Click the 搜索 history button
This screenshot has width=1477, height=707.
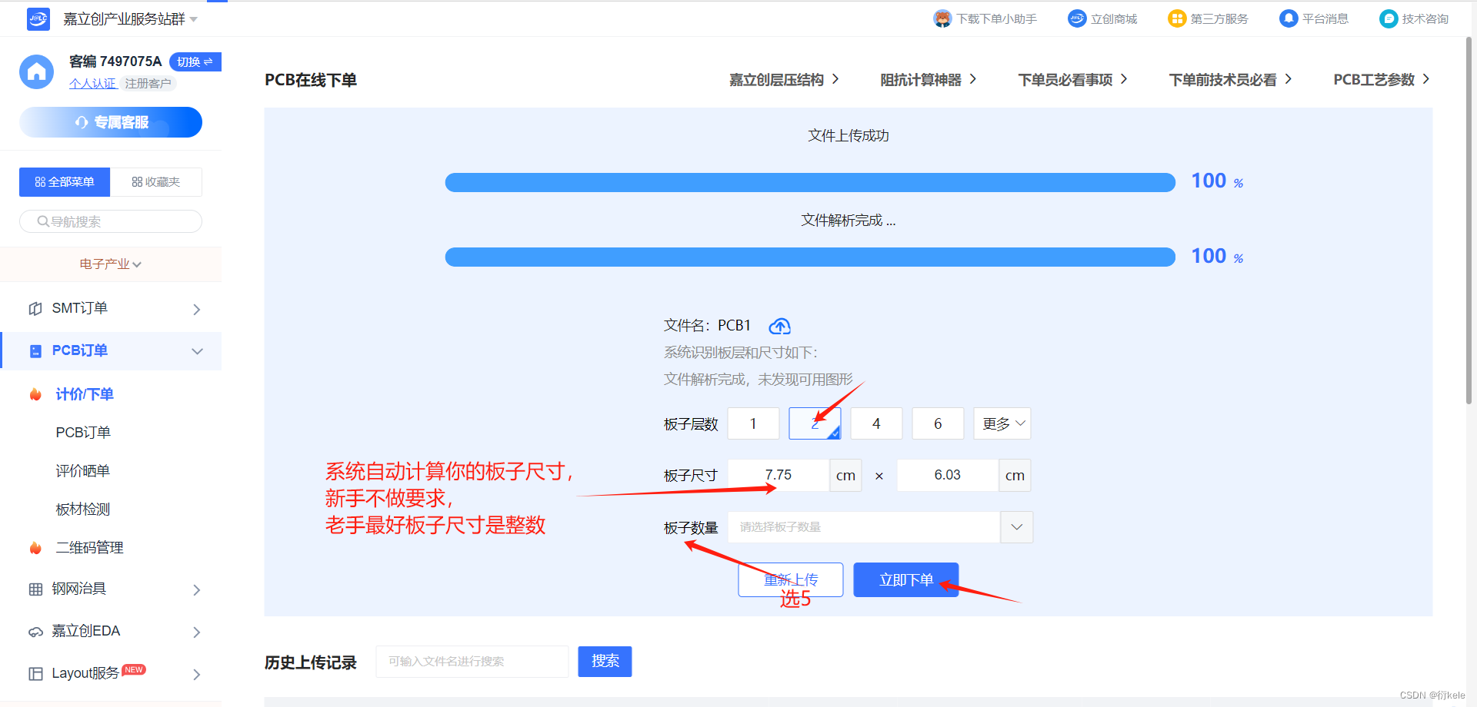tap(605, 662)
